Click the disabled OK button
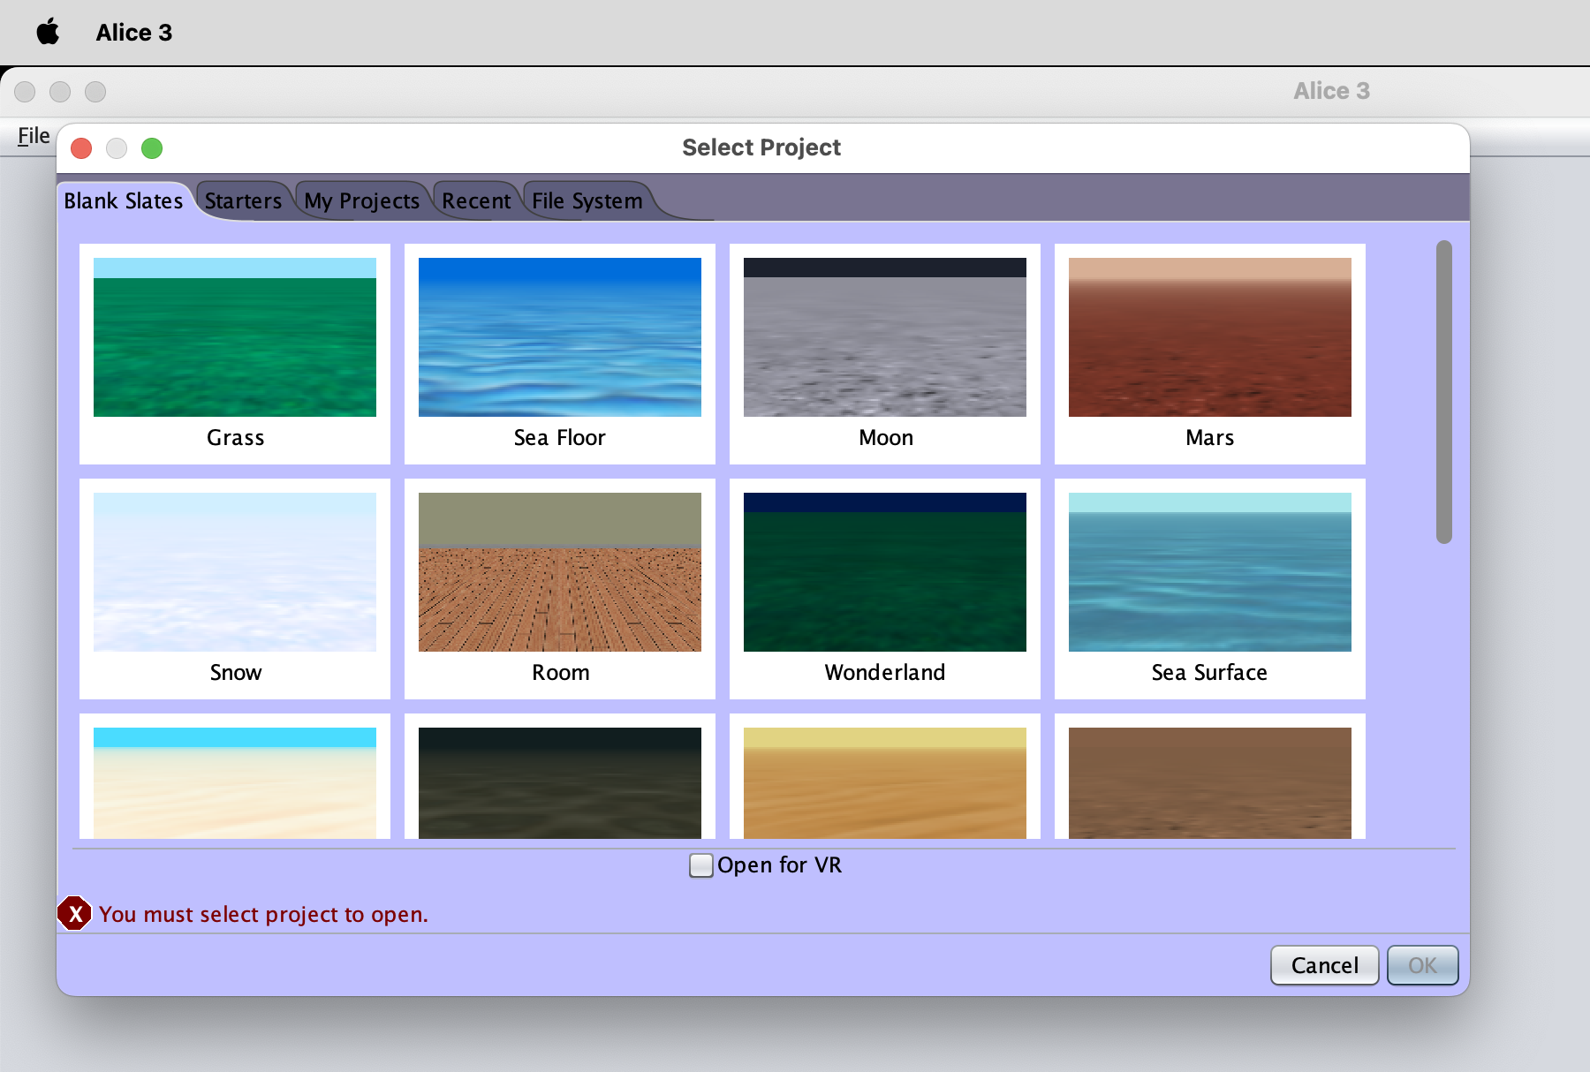This screenshot has width=1590, height=1072. click(1422, 965)
